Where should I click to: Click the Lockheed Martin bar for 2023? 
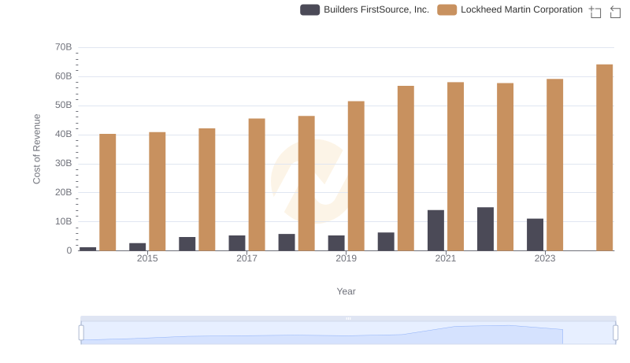[555, 165]
